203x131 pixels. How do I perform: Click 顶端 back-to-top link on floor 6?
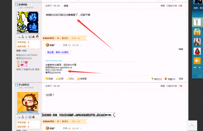(181, 79)
